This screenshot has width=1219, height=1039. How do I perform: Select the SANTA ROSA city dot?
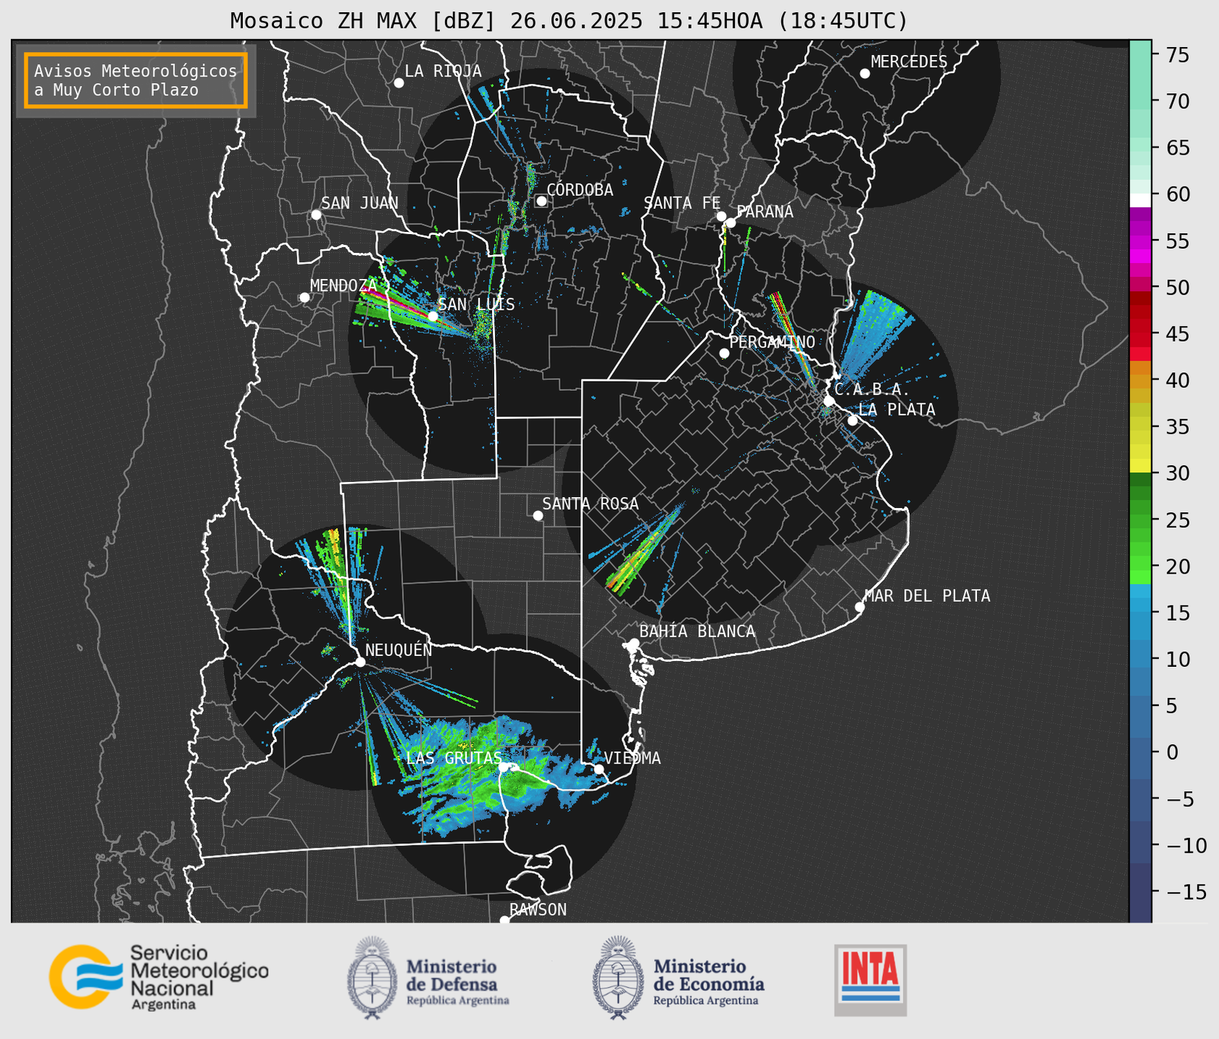tap(538, 515)
